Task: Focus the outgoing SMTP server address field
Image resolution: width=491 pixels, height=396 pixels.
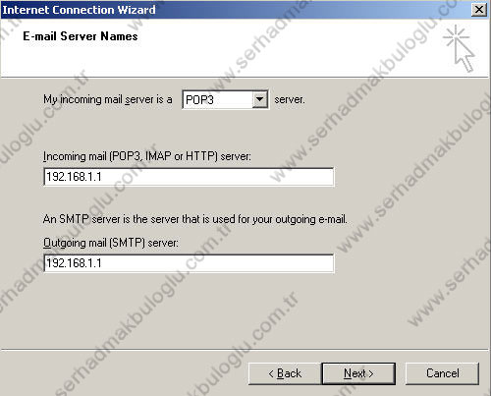Action: click(189, 263)
